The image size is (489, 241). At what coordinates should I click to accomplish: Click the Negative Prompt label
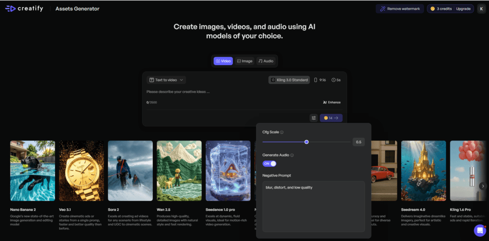point(277,175)
